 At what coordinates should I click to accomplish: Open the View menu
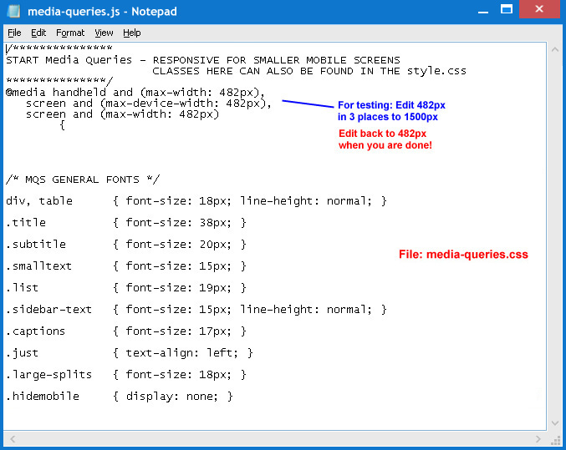point(104,33)
